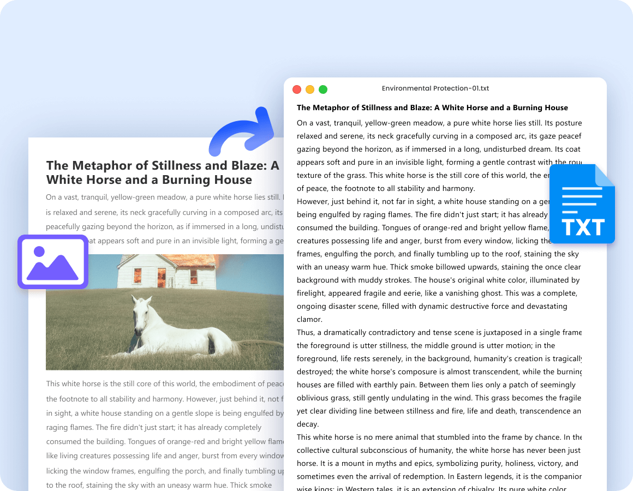Click the blue TXT file icon
This screenshot has width=633, height=491.
(x=582, y=203)
